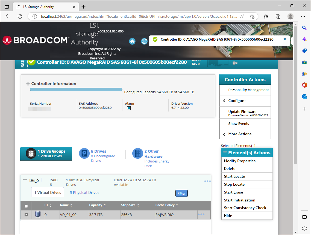The width and height of the screenshot is (311, 235).
Task: Uncheck the VD_01_00 row checkbox
Action: [x=26, y=215]
